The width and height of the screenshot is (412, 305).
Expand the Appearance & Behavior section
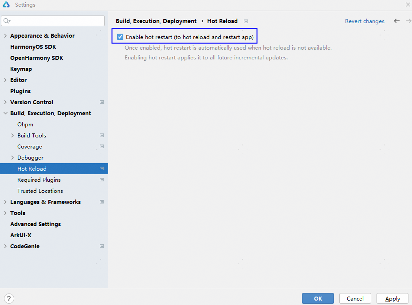5,35
